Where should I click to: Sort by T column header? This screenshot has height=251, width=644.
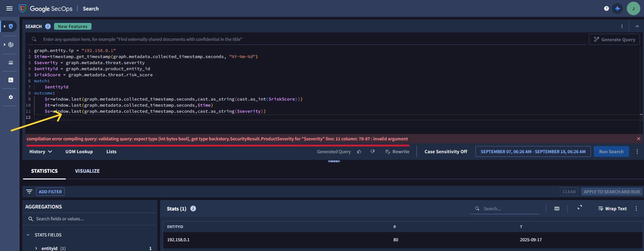coord(521,227)
